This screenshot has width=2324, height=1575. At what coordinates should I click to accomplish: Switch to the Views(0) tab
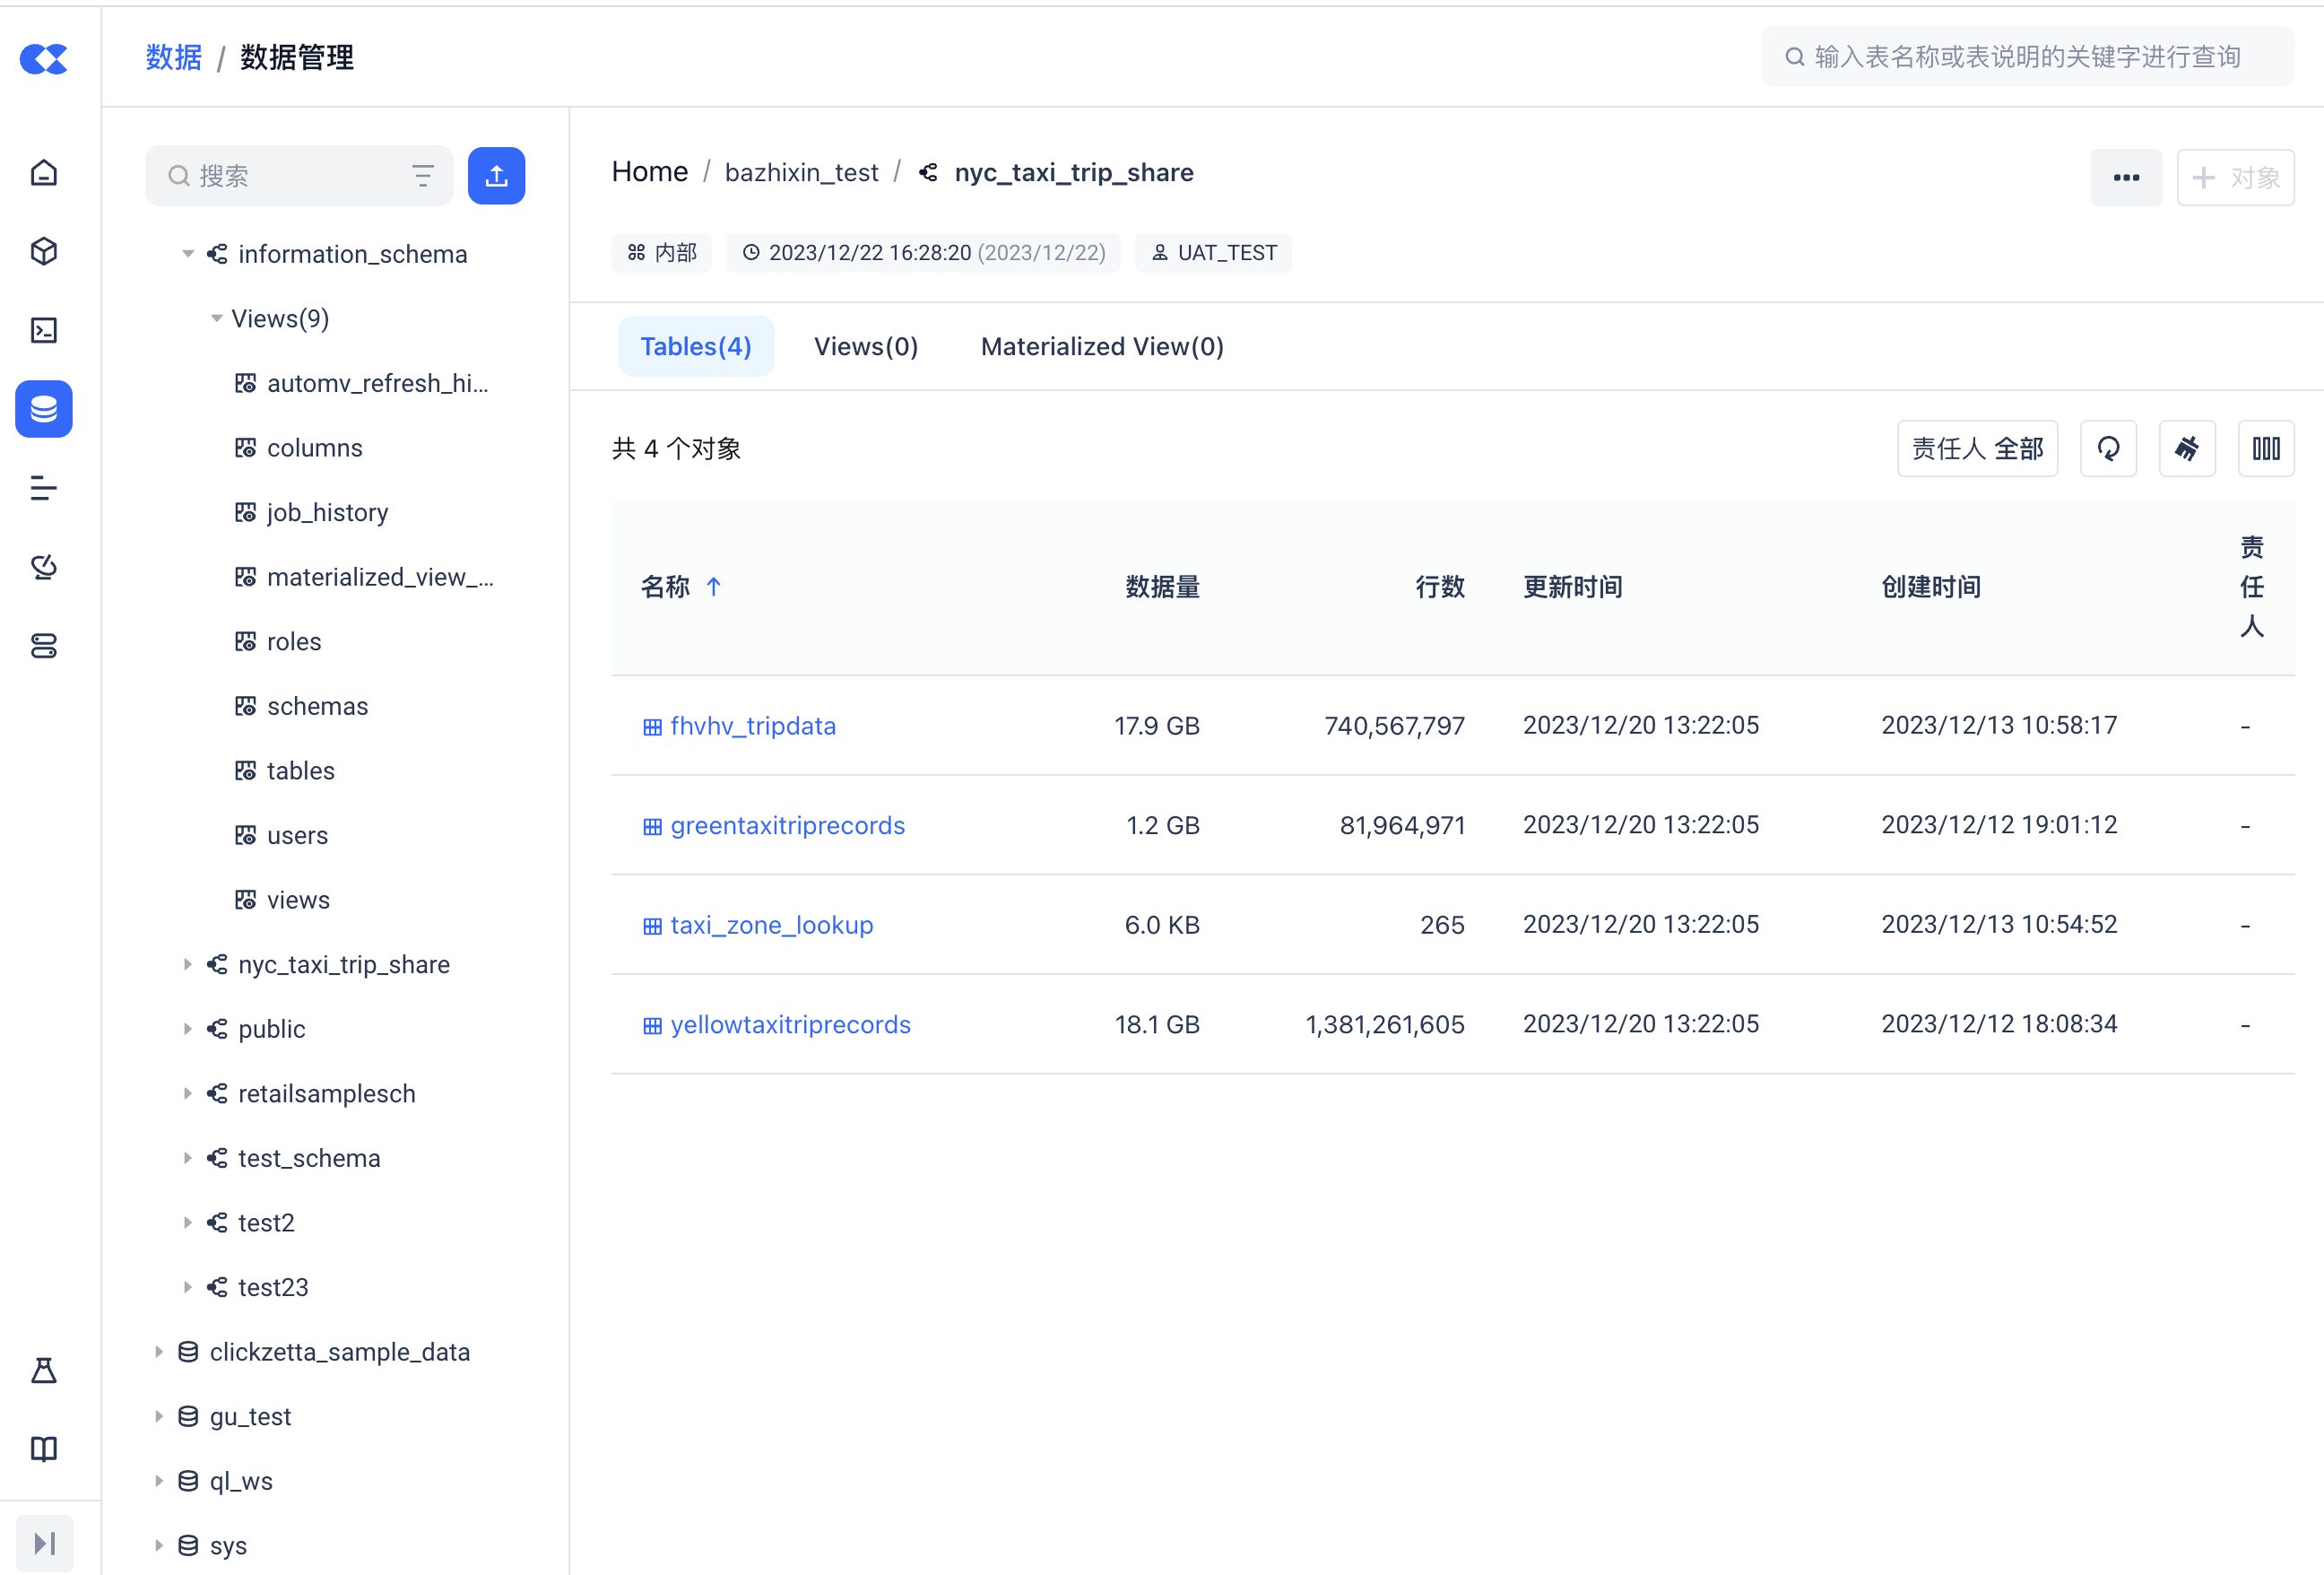(865, 346)
